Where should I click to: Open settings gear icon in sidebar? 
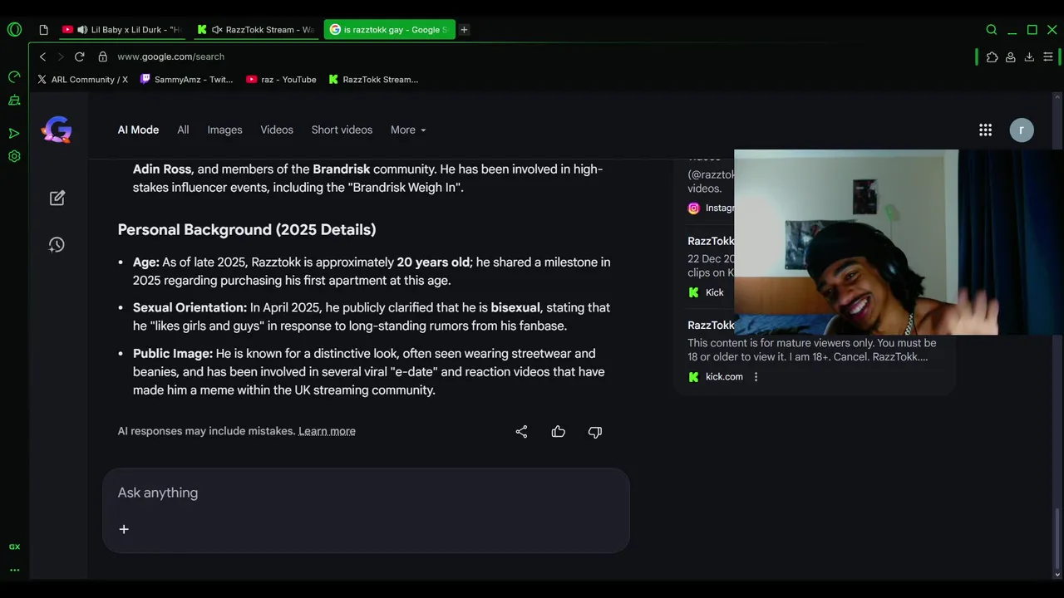tap(14, 156)
